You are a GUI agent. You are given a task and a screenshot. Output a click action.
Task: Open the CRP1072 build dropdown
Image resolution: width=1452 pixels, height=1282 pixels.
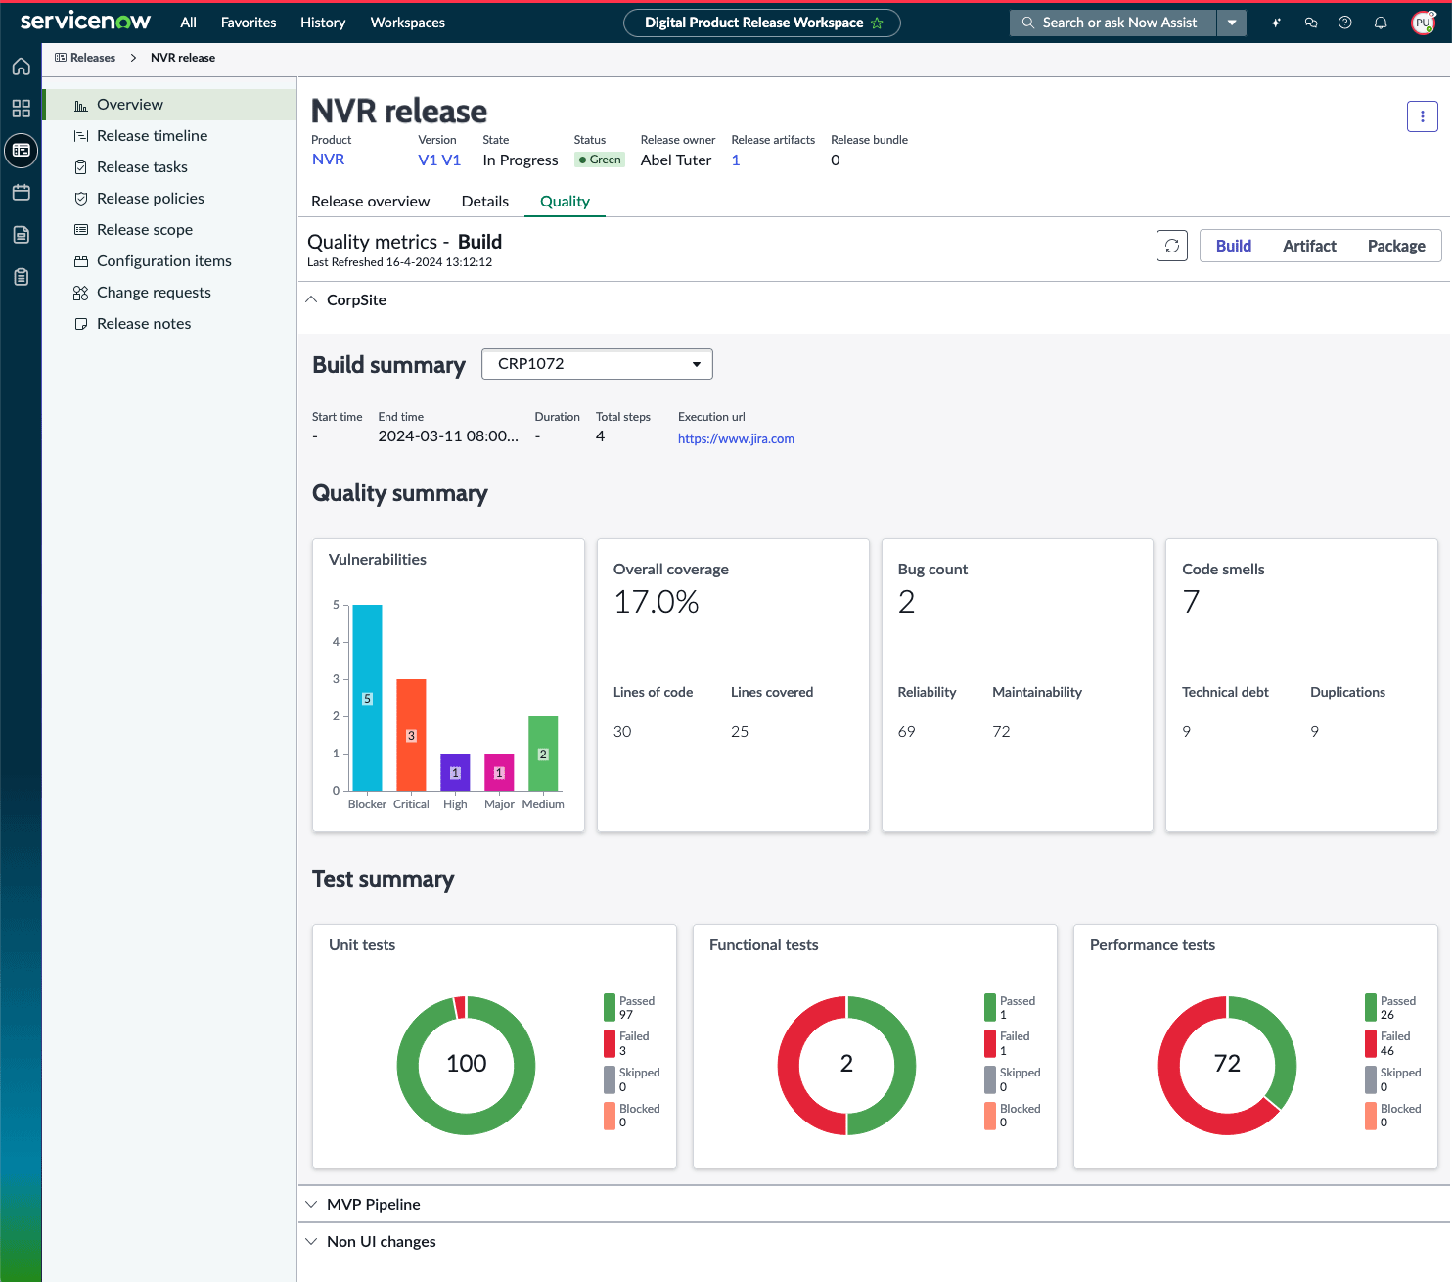pos(597,364)
